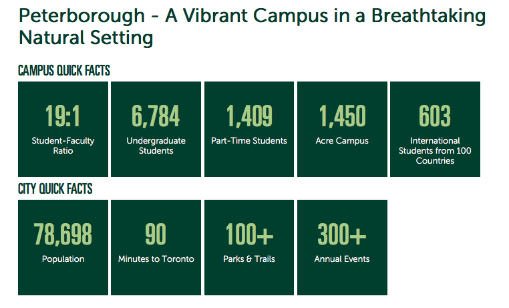Click the 78,698 population number

tap(63, 235)
